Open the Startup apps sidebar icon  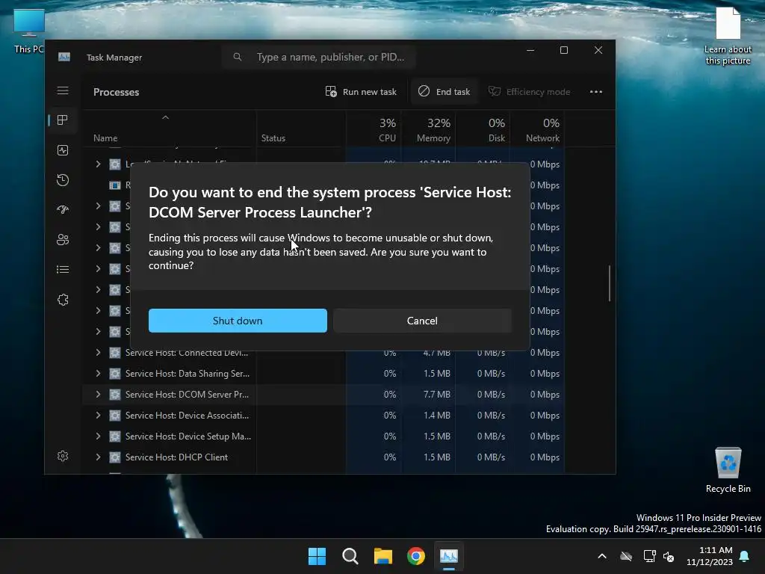(x=63, y=210)
